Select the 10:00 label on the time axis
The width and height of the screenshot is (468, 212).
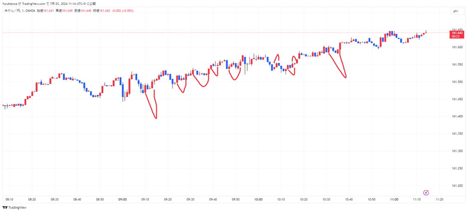coord(258,200)
